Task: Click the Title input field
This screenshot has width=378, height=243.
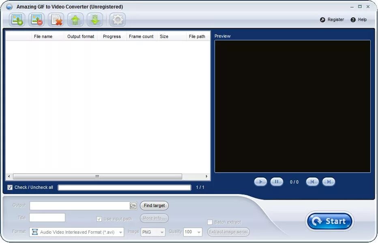Action: point(47,218)
